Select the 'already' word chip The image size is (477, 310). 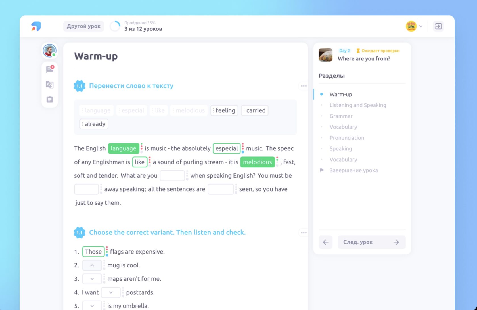[94, 124]
